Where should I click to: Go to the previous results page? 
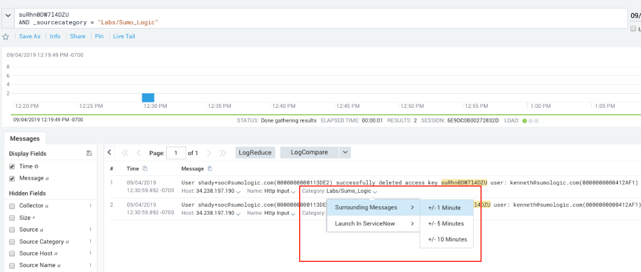click(x=139, y=153)
